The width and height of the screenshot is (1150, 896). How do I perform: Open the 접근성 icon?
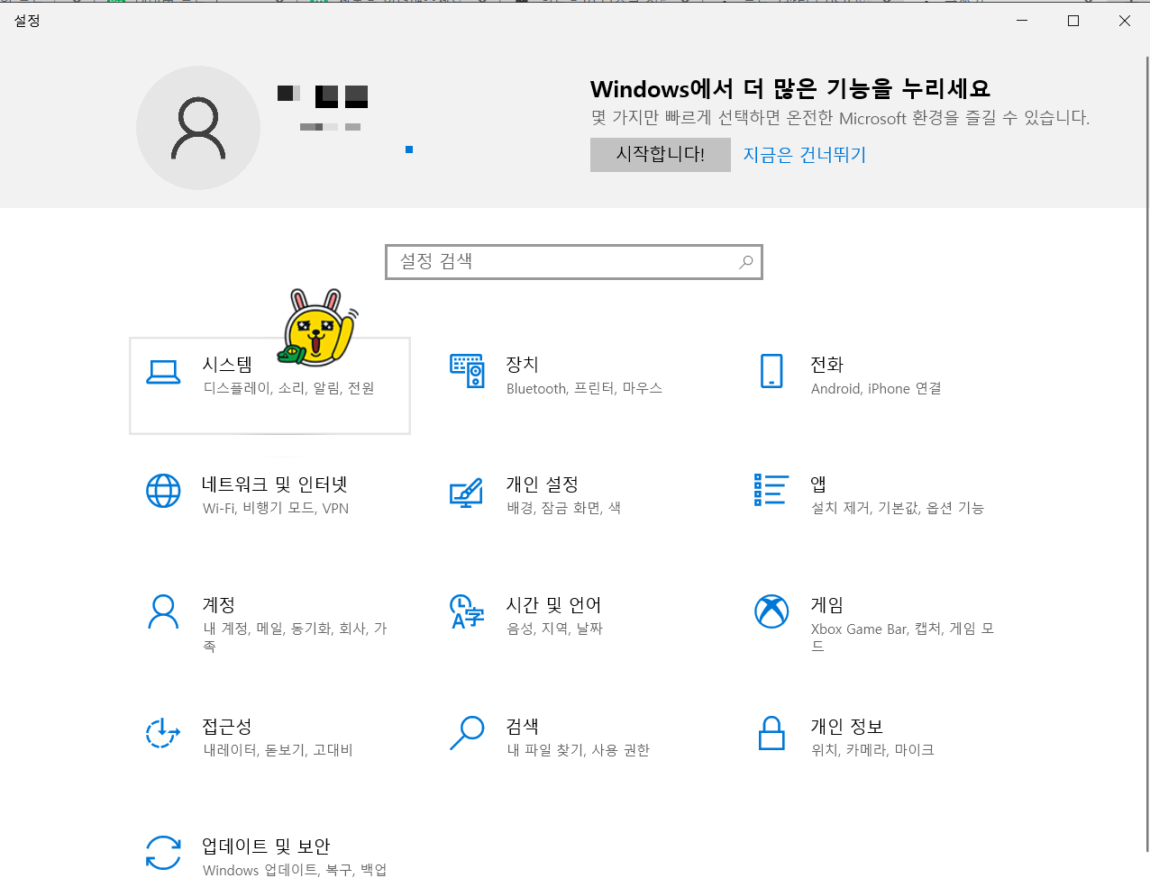pos(163,733)
